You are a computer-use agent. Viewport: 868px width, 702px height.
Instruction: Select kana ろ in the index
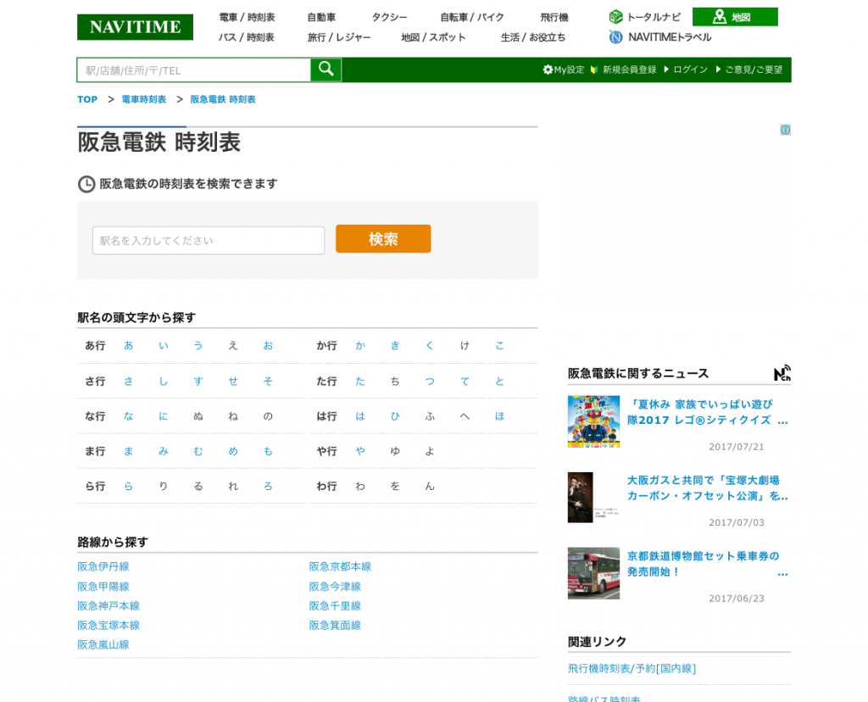coord(268,486)
